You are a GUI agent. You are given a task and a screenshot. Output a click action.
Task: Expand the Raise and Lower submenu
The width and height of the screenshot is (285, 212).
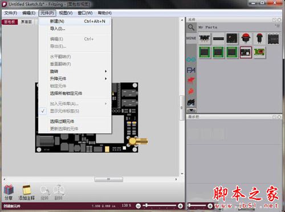point(75,79)
